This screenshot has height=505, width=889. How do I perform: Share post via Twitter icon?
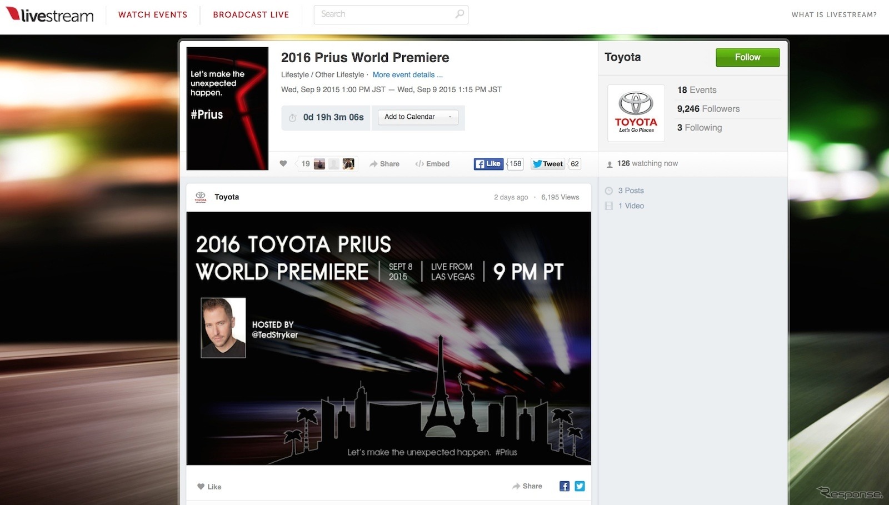click(580, 486)
